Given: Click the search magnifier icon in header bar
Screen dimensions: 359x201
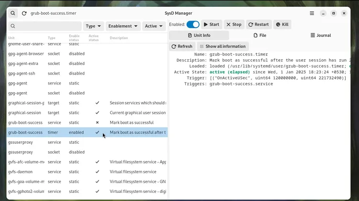Looking at the screenshot, I should 13,13.
